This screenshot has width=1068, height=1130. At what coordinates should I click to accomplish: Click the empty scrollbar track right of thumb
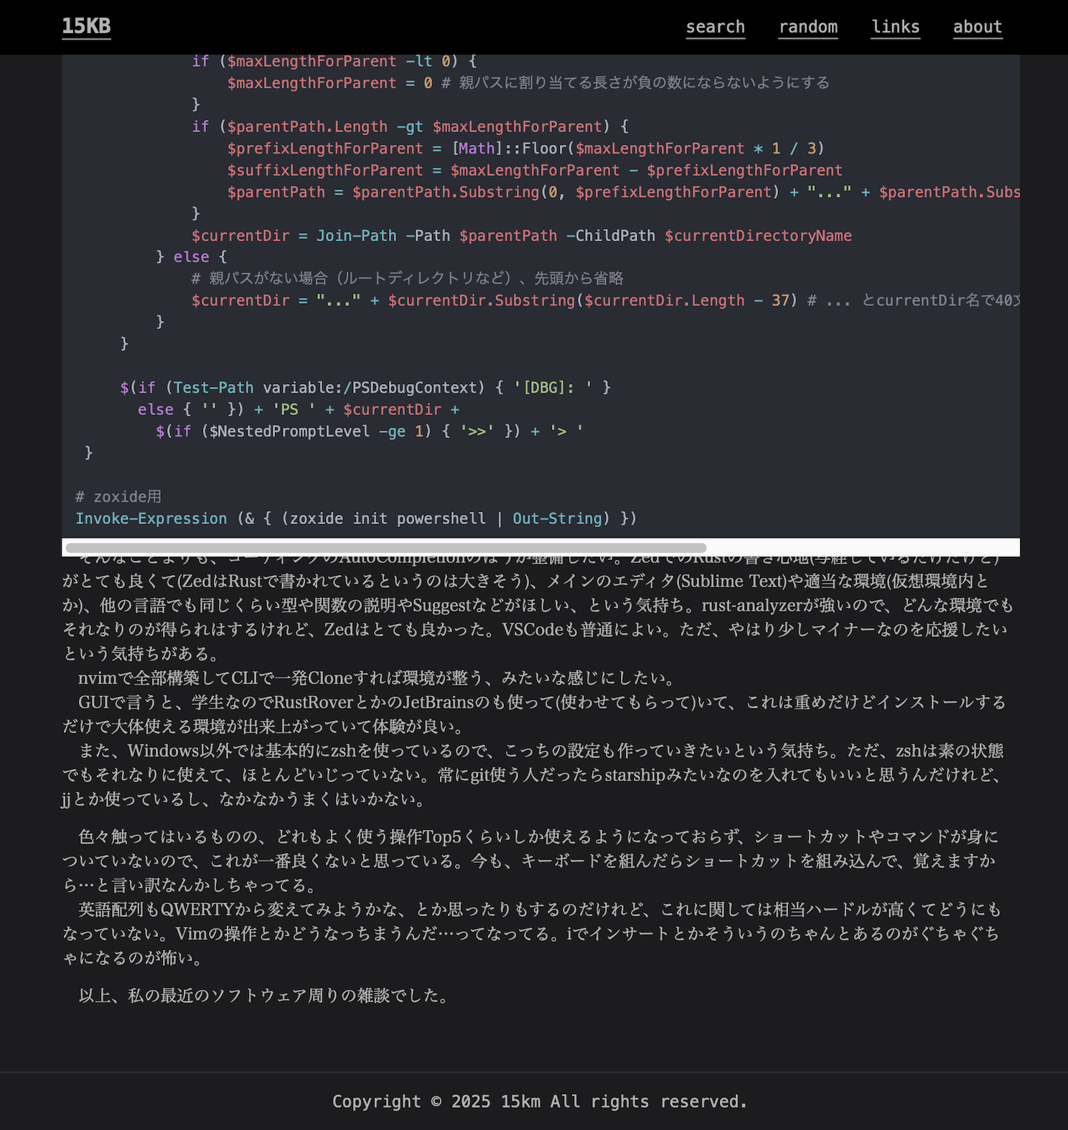click(x=861, y=548)
